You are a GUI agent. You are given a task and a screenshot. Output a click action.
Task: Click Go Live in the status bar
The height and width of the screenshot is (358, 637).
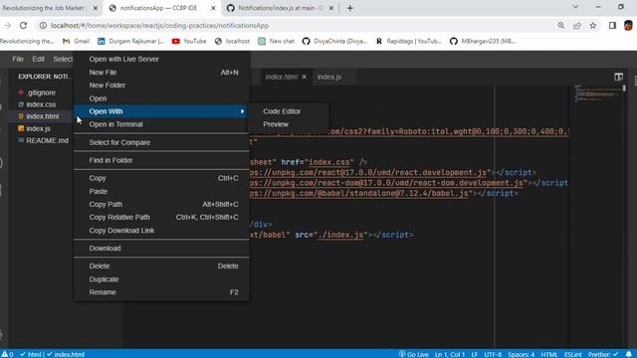pyautogui.click(x=414, y=354)
